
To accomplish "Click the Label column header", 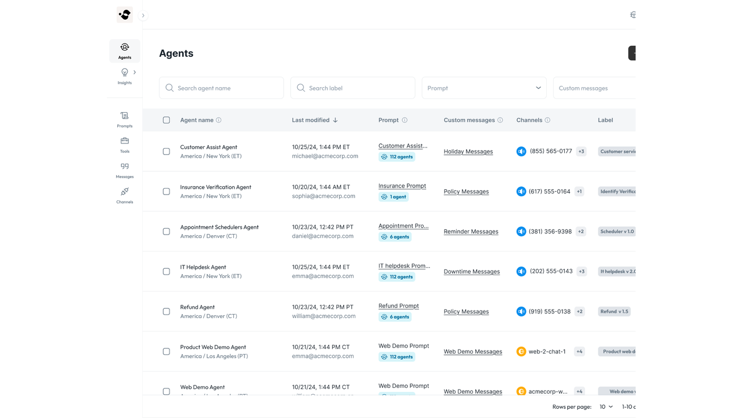I will [x=605, y=120].
